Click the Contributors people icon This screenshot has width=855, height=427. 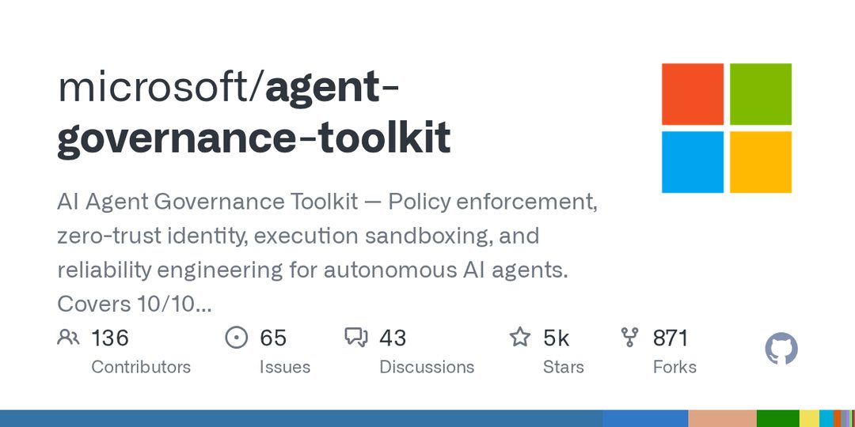tap(68, 338)
